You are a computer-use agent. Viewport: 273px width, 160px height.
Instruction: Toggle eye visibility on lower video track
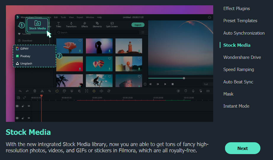point(29,118)
